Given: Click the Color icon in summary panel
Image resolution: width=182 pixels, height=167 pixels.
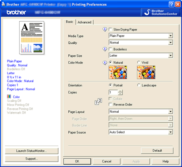Looking at the screenshot, I should (x=9, y=96).
